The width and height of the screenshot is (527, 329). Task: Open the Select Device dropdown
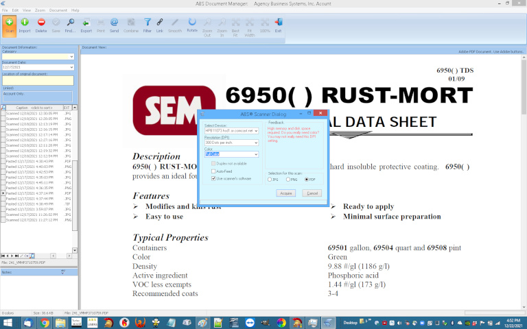click(x=256, y=131)
